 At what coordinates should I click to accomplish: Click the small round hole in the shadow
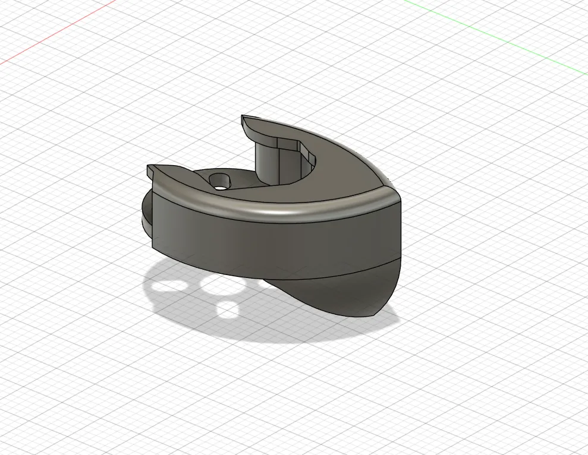pyautogui.click(x=227, y=309)
